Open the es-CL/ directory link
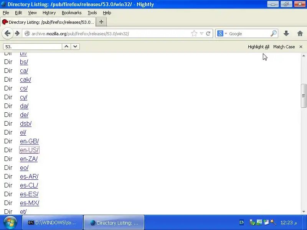The width and height of the screenshot is (307, 230). click(x=29, y=185)
